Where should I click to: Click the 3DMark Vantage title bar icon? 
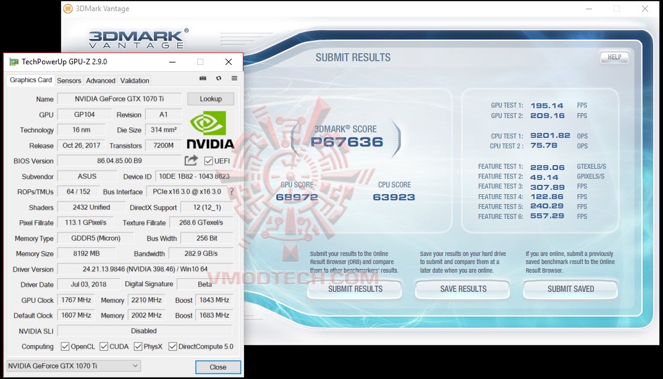click(67, 9)
